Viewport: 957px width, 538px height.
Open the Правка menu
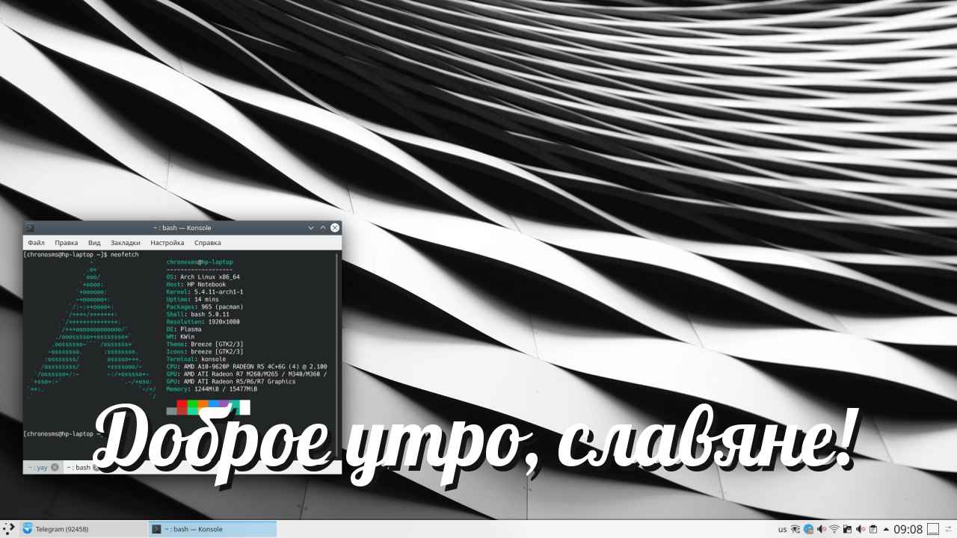pyautogui.click(x=67, y=243)
